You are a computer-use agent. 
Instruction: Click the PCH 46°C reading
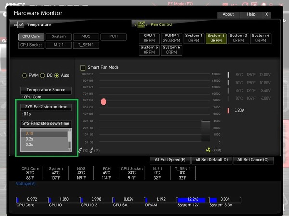(106, 173)
